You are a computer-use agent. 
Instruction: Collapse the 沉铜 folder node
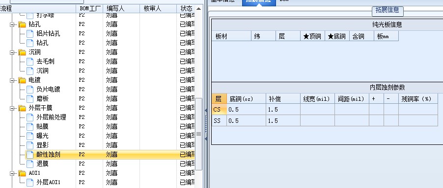click(x=12, y=52)
